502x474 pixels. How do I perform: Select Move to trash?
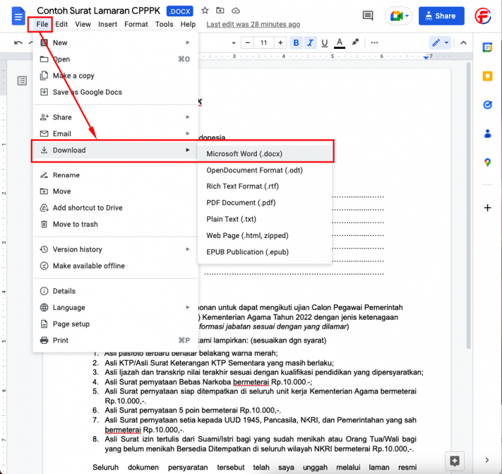tap(115, 224)
